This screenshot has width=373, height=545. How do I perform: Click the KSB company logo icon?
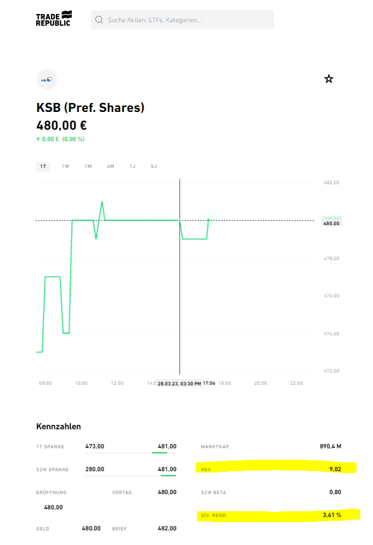click(x=46, y=79)
